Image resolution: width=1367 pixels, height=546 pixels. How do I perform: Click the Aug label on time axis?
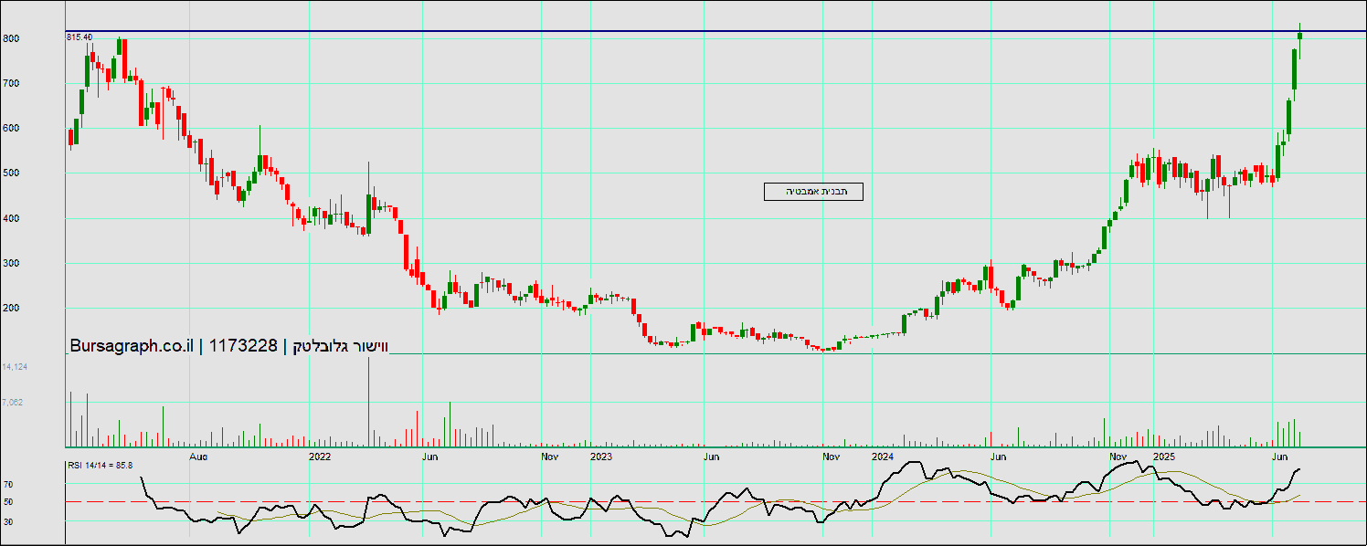[x=198, y=455]
